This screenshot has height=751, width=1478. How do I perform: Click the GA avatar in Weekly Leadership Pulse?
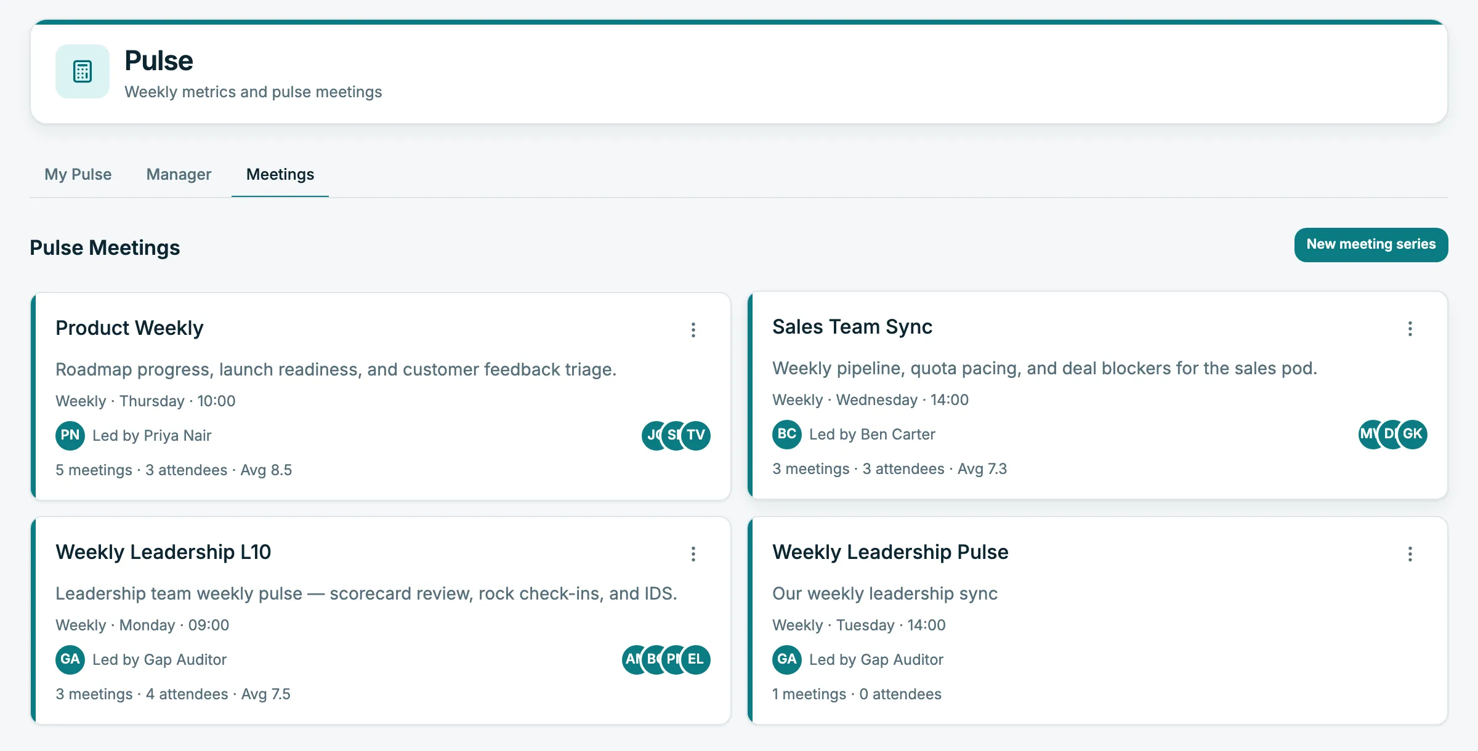pos(787,660)
